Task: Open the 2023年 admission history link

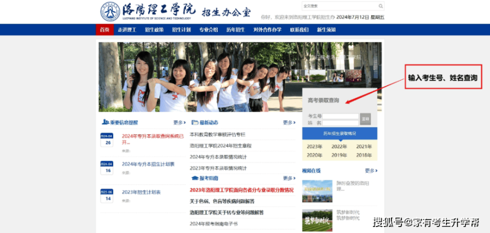Action: (314, 146)
